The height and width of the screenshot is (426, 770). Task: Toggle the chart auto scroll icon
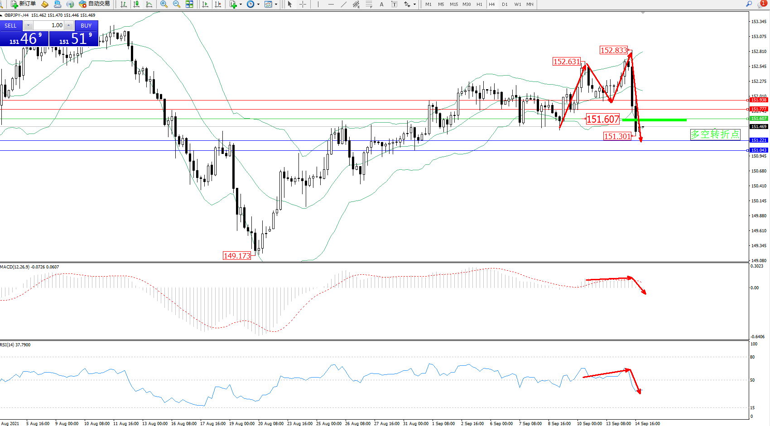205,4
